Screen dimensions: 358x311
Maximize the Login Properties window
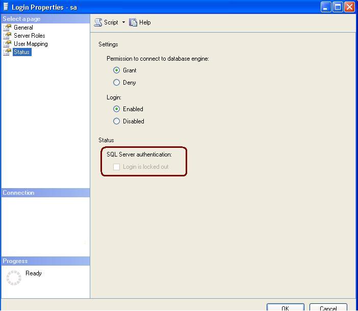click(338, 7)
